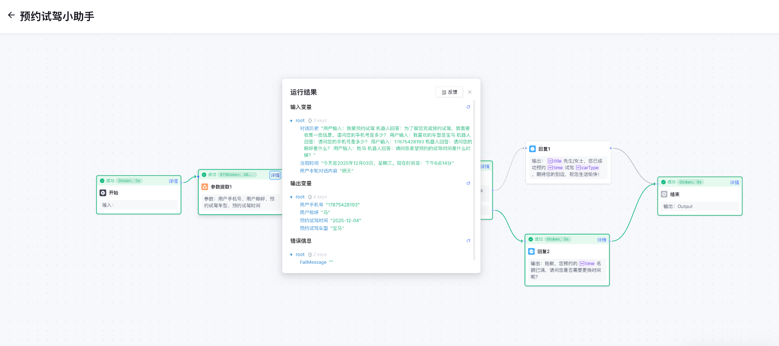Click the 预约试驾小助手 page title
Screen dimensions: 779x346
pos(57,16)
